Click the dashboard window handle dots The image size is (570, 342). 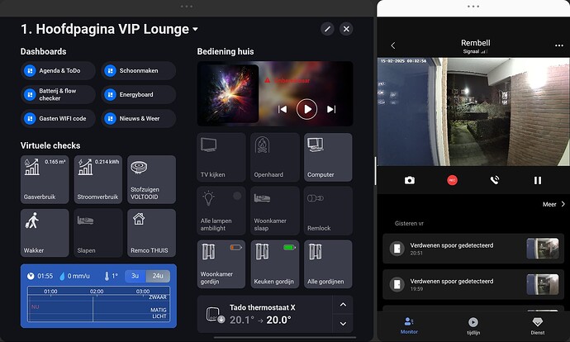click(x=187, y=7)
